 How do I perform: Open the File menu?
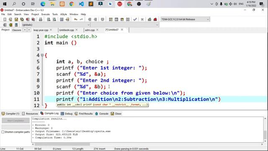(3, 14)
